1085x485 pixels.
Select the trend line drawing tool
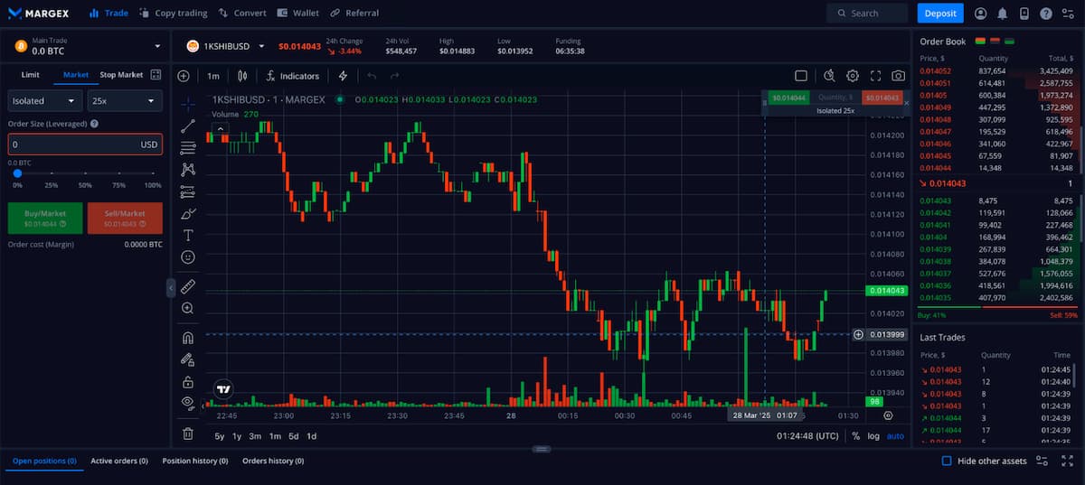coord(188,126)
